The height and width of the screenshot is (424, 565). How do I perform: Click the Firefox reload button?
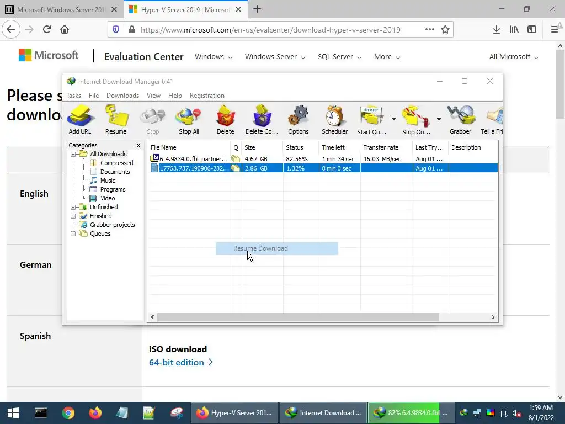(x=47, y=30)
